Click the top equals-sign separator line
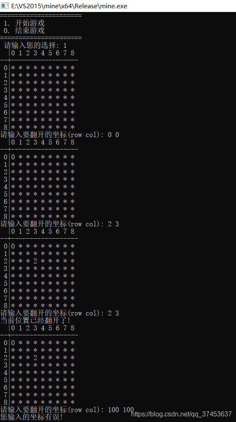 [x=41, y=16]
